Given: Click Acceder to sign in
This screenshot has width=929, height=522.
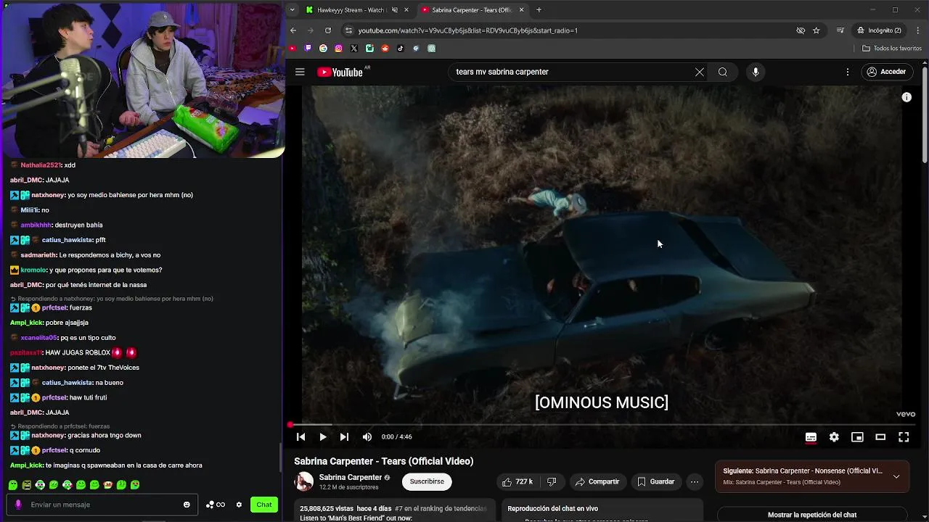Looking at the screenshot, I should [886, 72].
